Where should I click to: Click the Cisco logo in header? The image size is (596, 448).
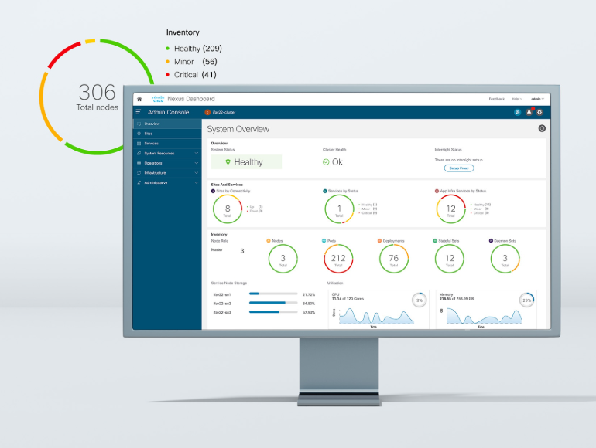158,99
